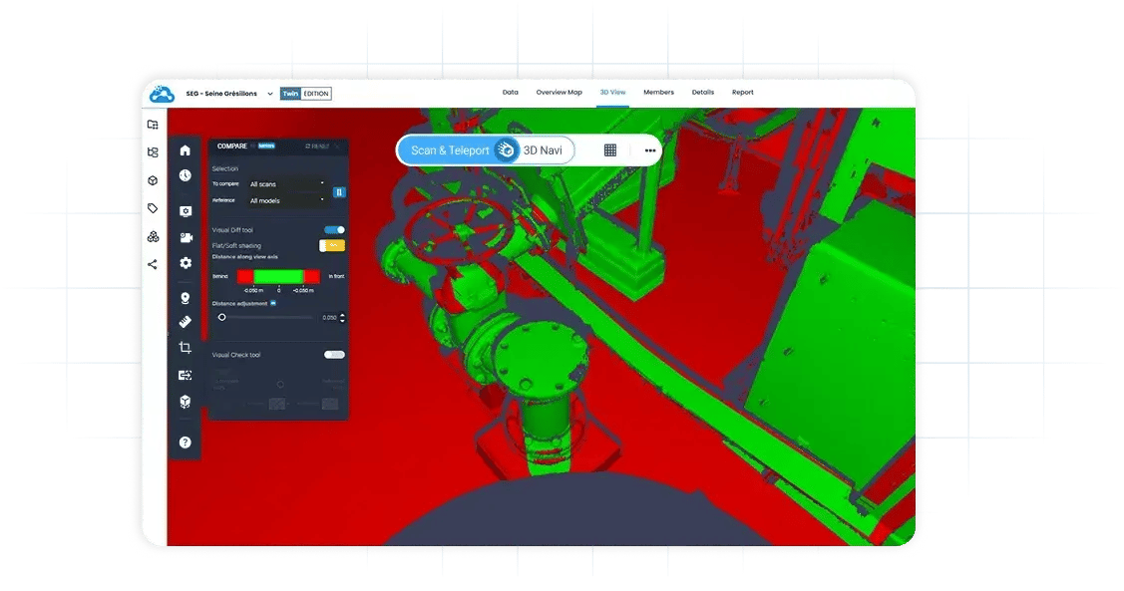Open the Reference All models dropdown

click(x=287, y=200)
